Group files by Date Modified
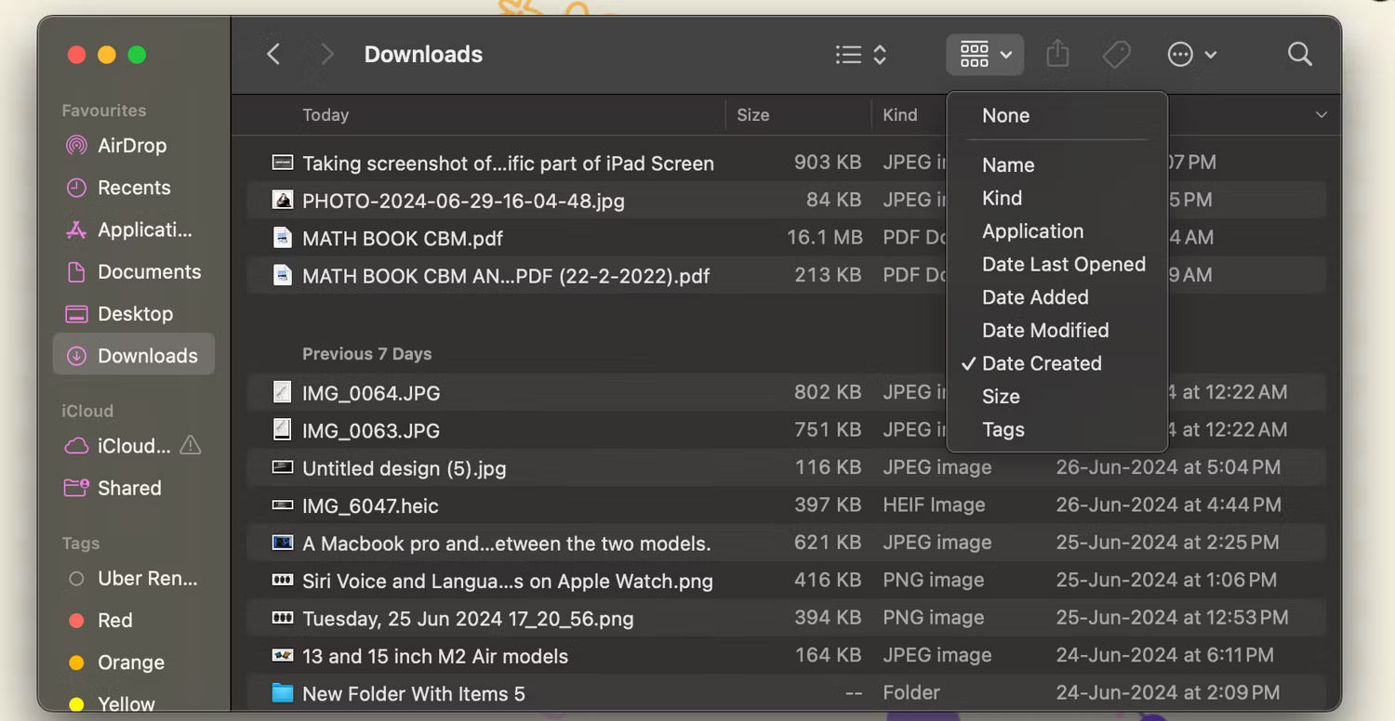 (x=1044, y=330)
